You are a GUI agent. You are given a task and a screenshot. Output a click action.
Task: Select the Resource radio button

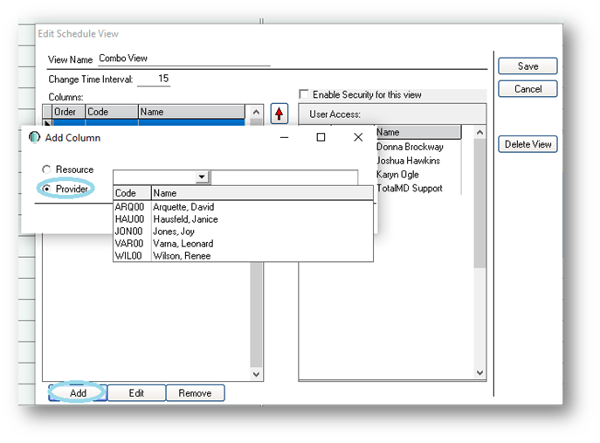click(46, 170)
